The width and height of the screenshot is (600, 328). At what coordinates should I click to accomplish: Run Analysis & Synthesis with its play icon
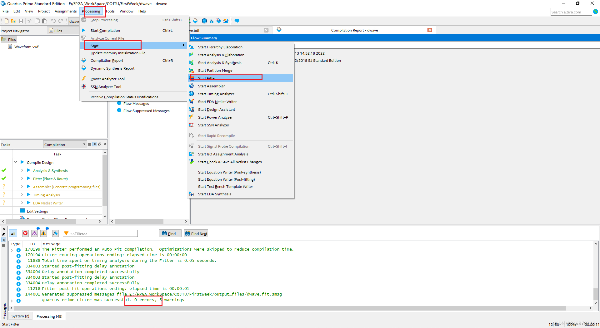tap(28, 170)
